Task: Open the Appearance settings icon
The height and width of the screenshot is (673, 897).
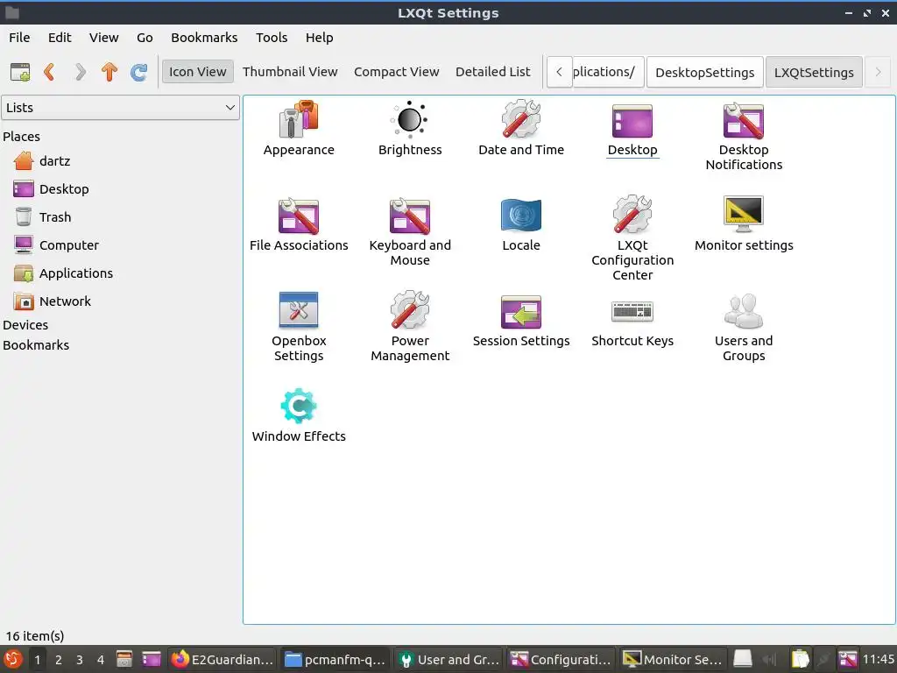Action: coord(299,128)
